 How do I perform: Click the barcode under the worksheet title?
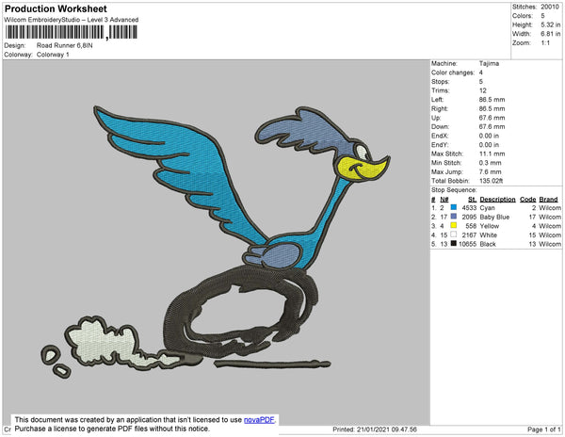(71, 32)
